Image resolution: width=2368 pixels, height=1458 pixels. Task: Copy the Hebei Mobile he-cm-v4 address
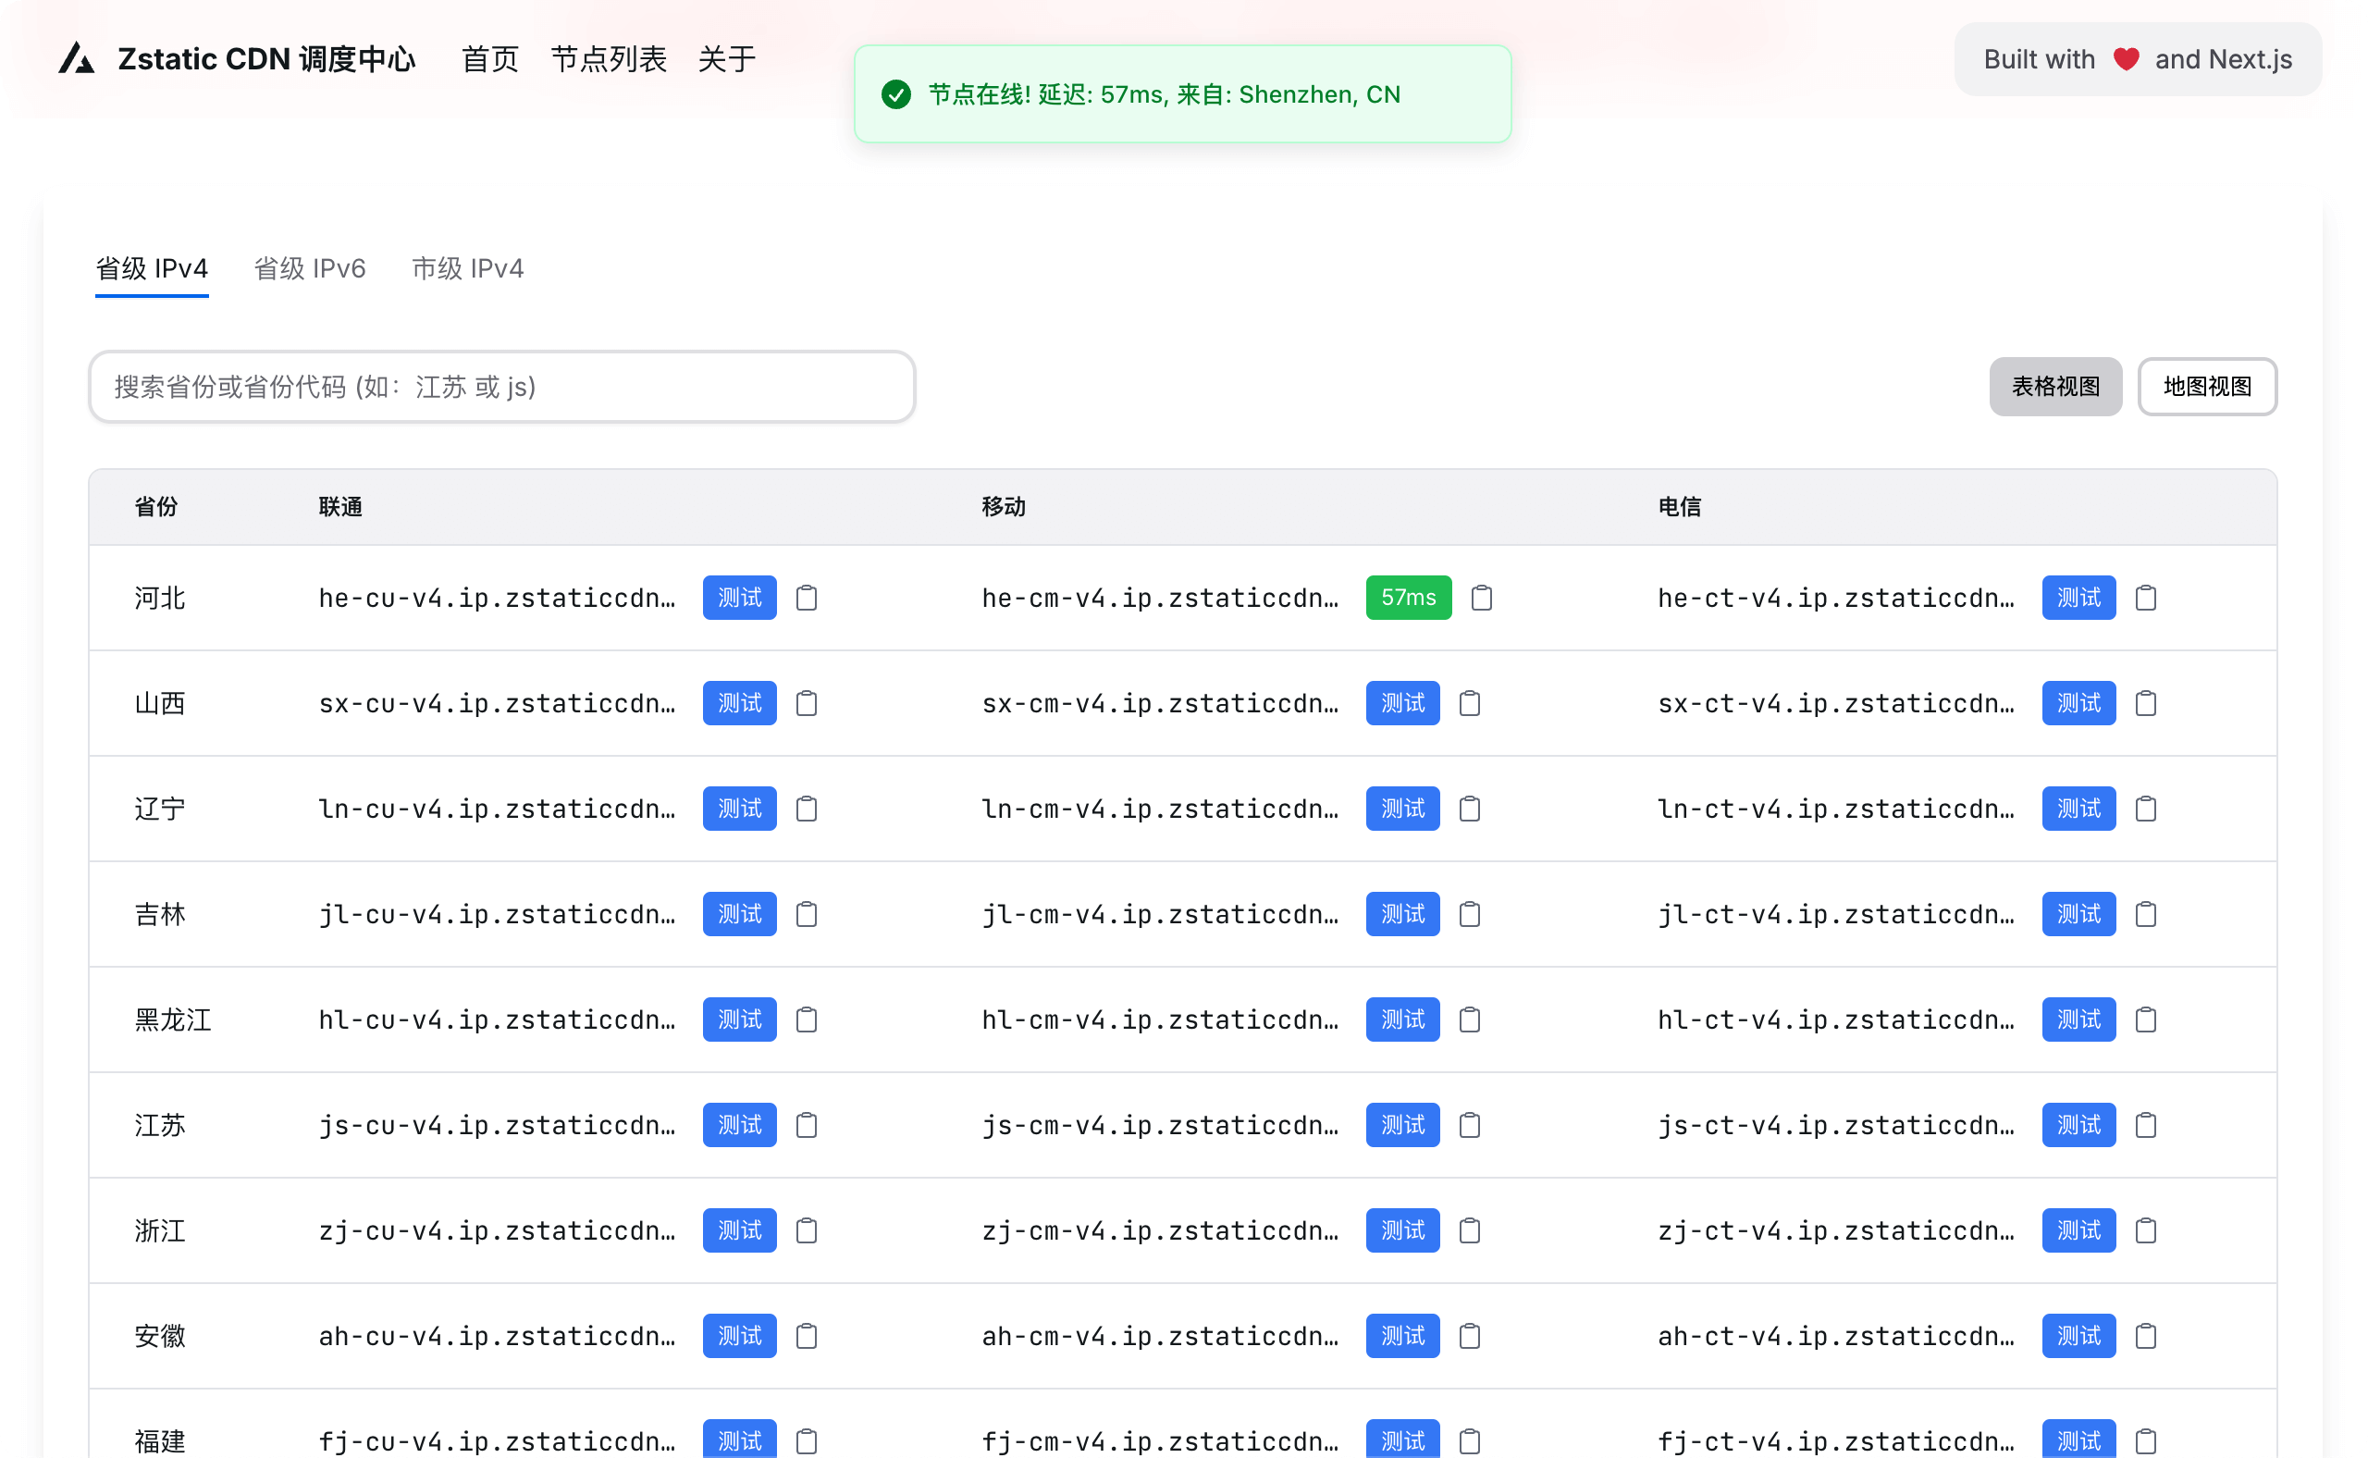tap(1481, 598)
